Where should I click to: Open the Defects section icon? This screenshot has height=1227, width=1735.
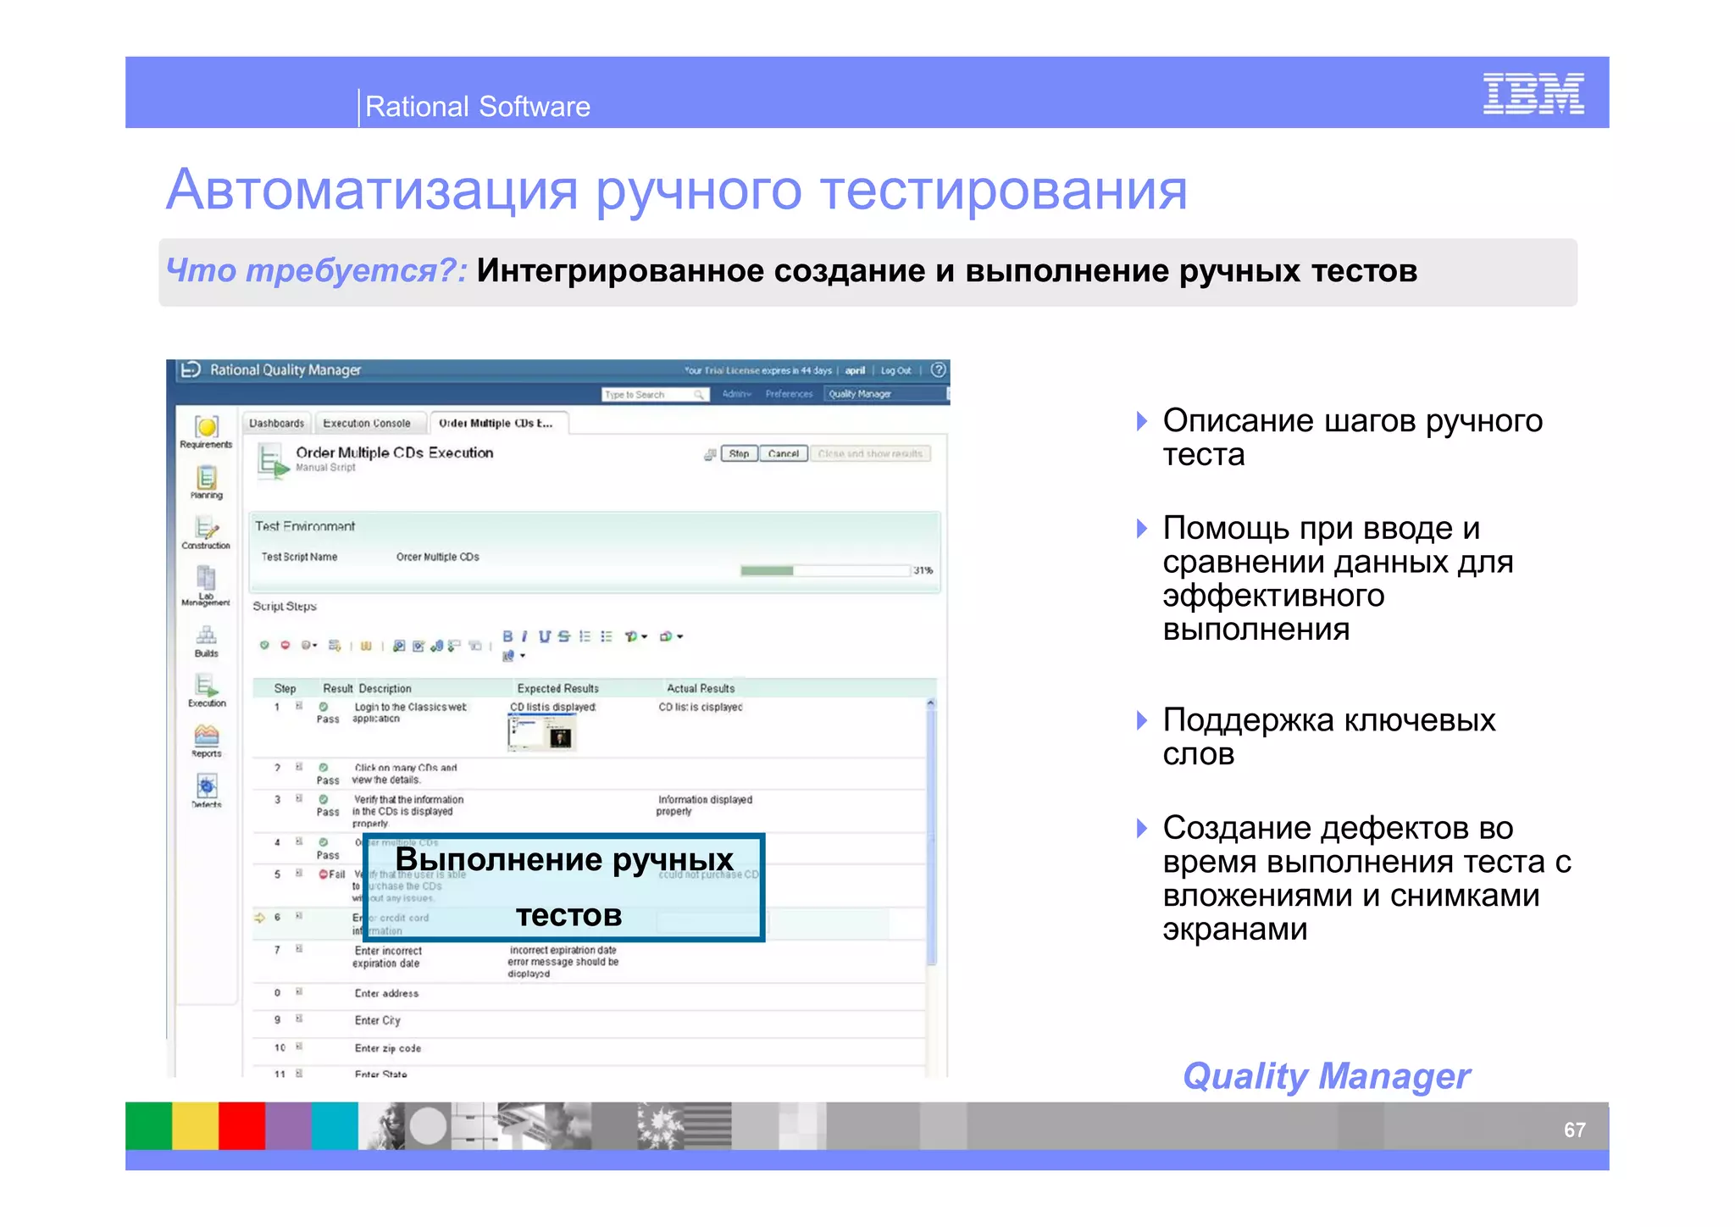(206, 786)
